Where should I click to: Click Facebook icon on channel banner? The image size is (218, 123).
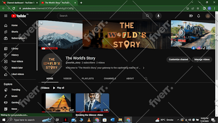pos(193,48)
